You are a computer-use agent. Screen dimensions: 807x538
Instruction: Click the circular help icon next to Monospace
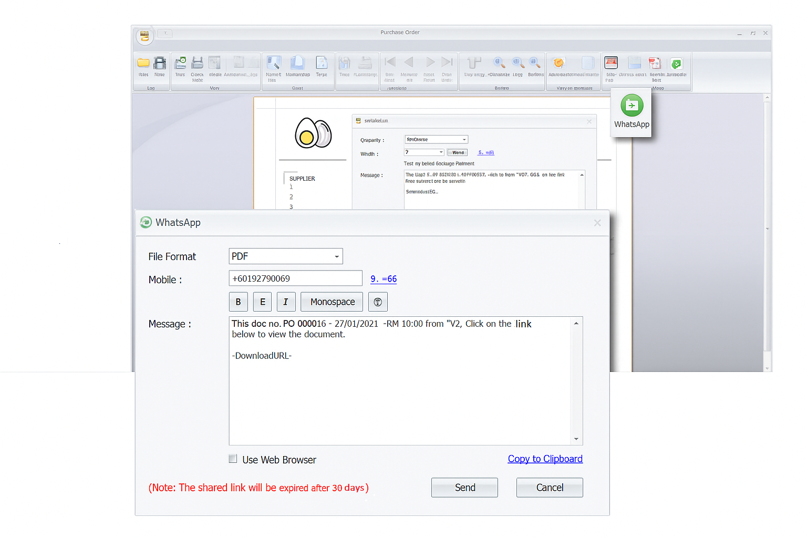point(378,302)
